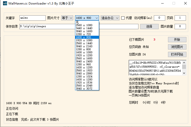Viewport: 191px width, 127px height.
Task: Select 1920 x 1536 resolution option
Action: pyautogui.click(x=87, y=82)
